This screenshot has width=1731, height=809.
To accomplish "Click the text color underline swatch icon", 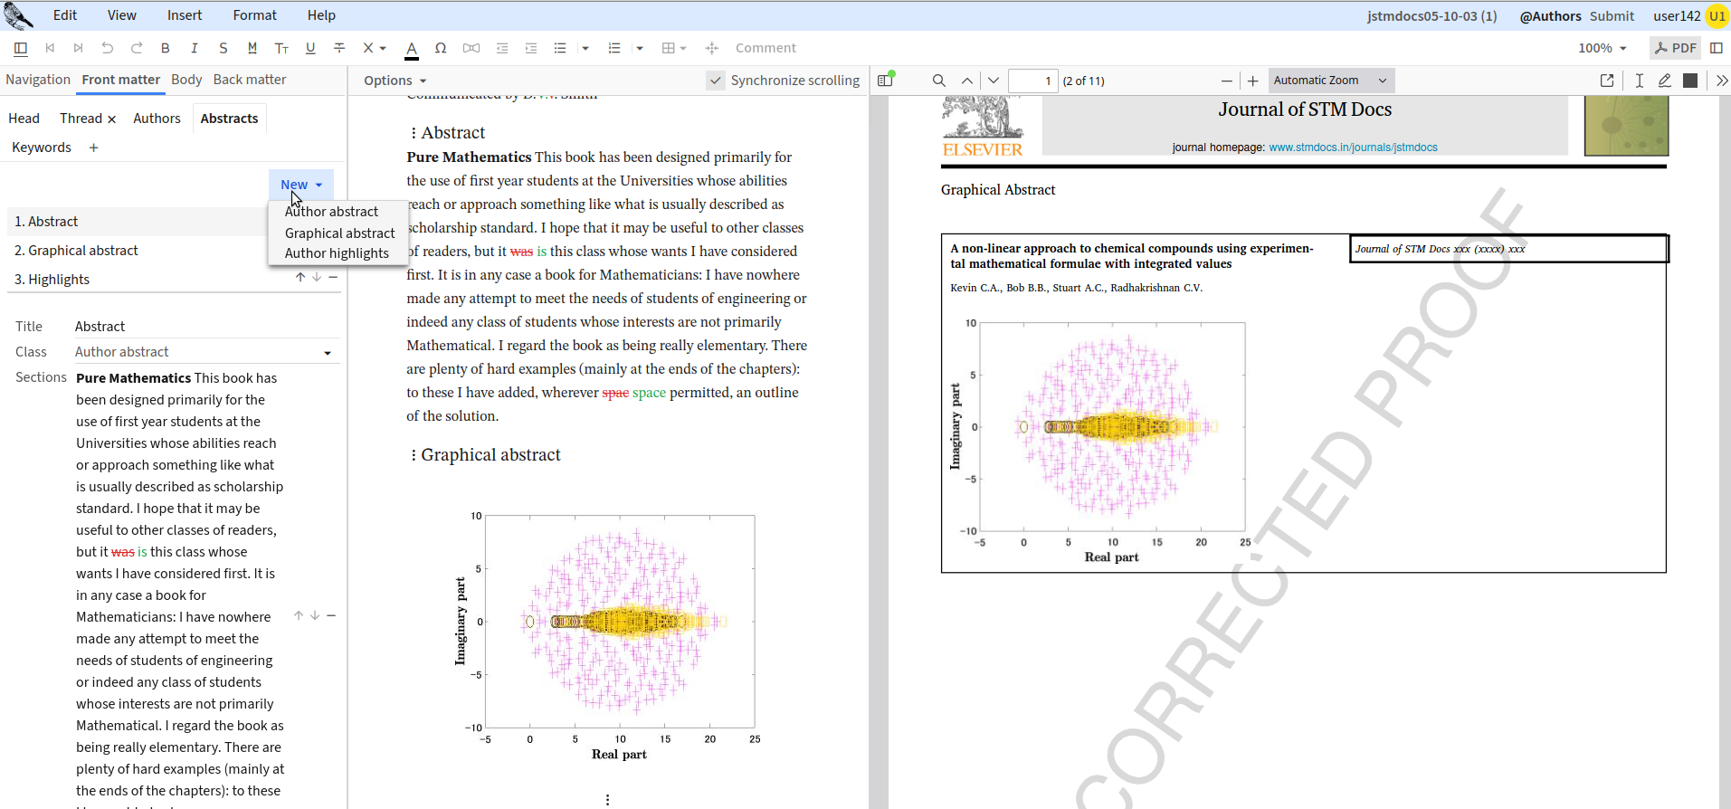I will [412, 49].
